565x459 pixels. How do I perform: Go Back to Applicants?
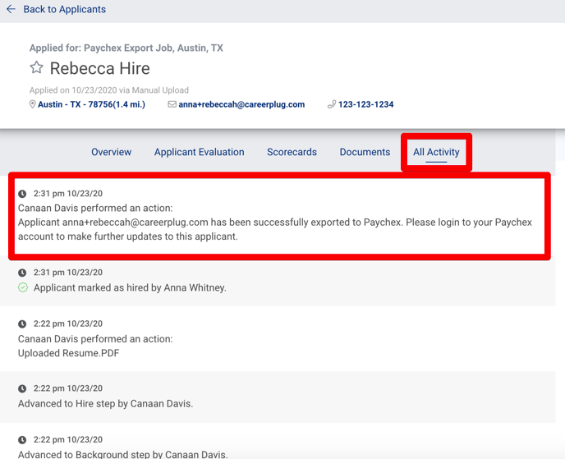(65, 9)
